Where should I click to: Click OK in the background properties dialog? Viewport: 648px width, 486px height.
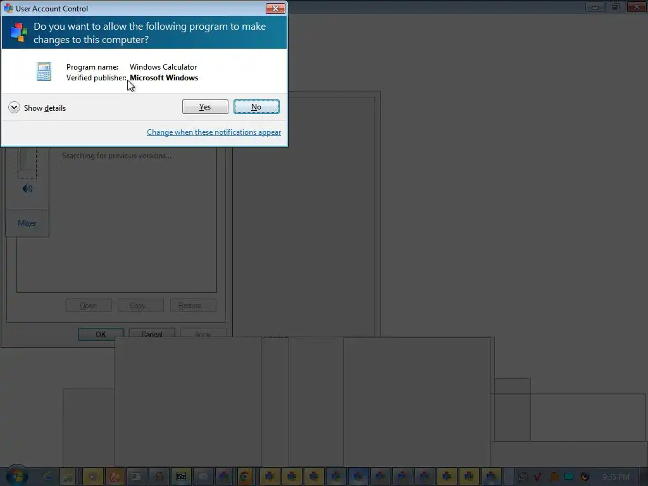click(101, 334)
